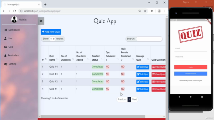Tap Password field in phone emulator
214x120 pixels.
pos(191,57)
